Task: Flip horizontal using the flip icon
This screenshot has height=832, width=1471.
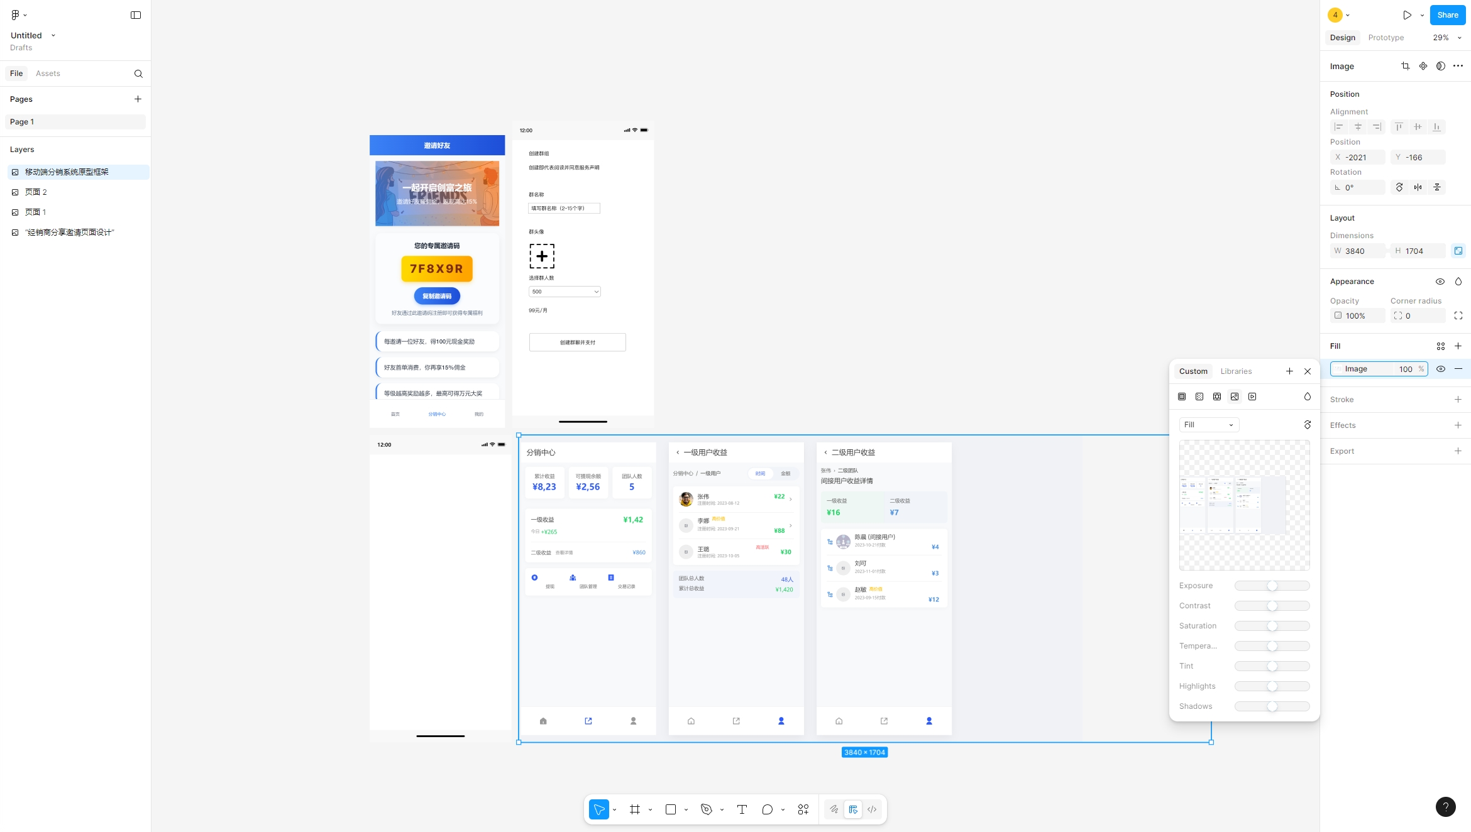Action: point(1418,187)
